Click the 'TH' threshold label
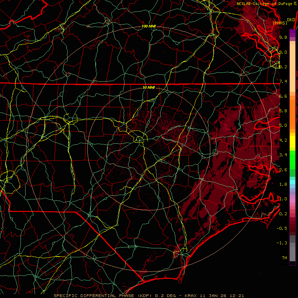Image resolution: width=298 pixels, height=298 pixels. tap(284, 258)
